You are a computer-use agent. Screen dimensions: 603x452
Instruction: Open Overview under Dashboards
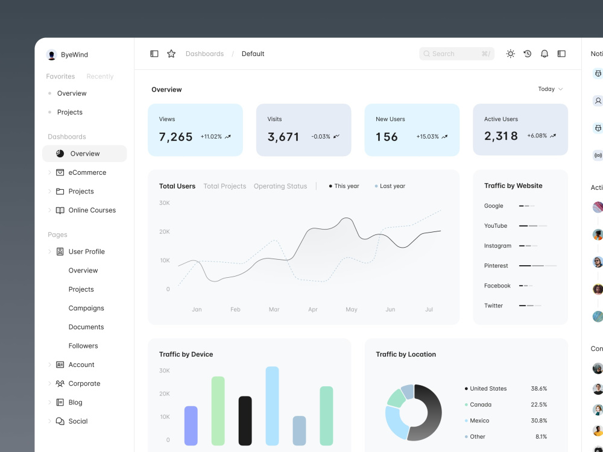pyautogui.click(x=84, y=154)
